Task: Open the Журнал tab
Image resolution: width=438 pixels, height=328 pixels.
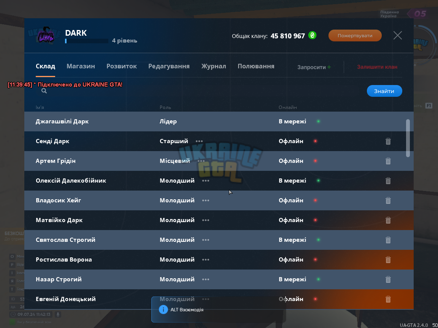Action: 214,66
